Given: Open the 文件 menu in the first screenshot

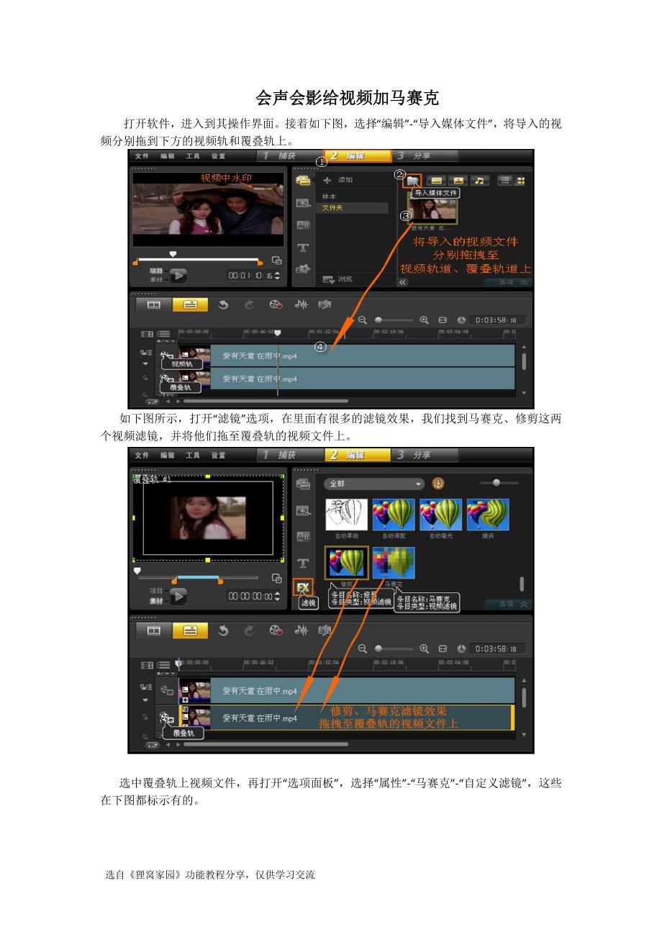Looking at the screenshot, I should click(x=142, y=156).
